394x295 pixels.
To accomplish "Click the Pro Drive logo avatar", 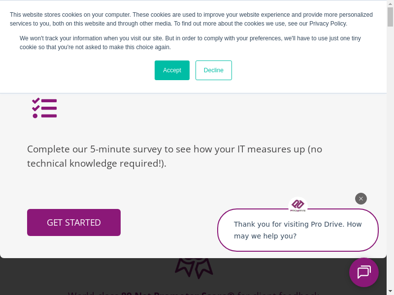I will [297, 205].
